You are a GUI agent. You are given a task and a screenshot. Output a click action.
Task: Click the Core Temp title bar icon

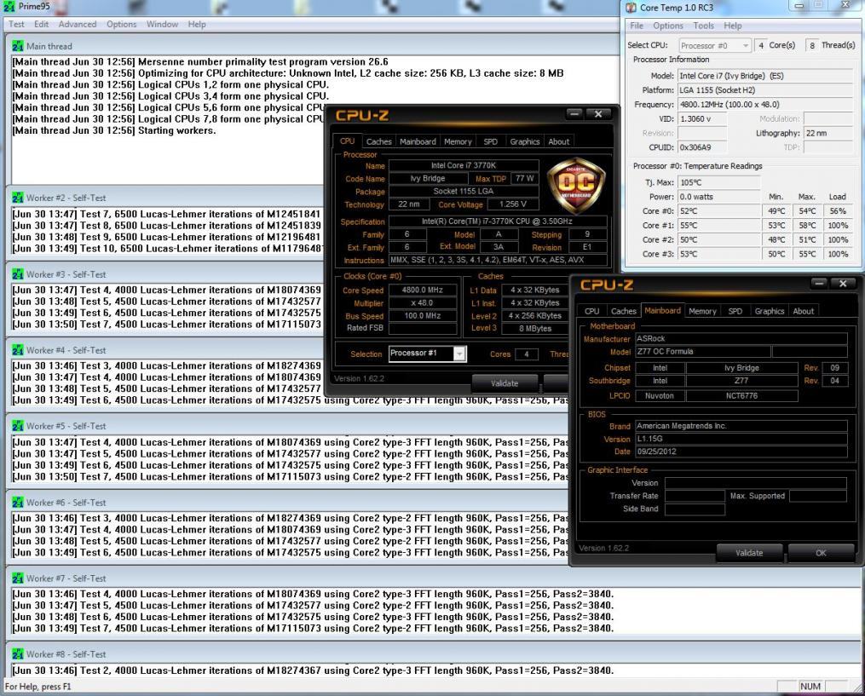[631, 8]
